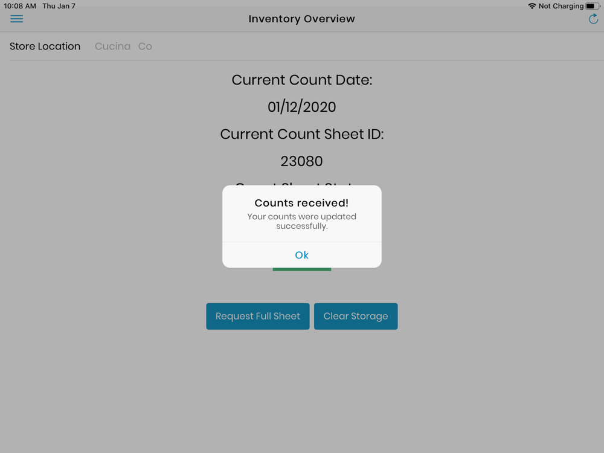This screenshot has height=453, width=604.
Task: Dismiss the alert with Ok
Action: (x=301, y=255)
